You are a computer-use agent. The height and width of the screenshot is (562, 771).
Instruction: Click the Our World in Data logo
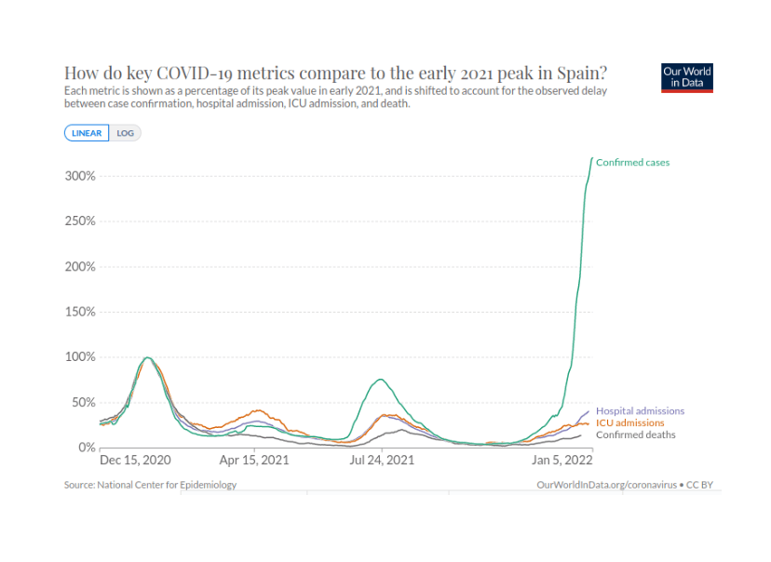pyautogui.click(x=686, y=77)
